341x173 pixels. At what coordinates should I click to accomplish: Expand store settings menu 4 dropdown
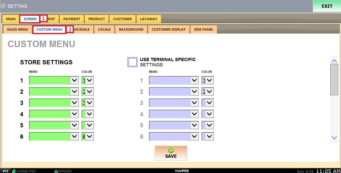pos(74,114)
